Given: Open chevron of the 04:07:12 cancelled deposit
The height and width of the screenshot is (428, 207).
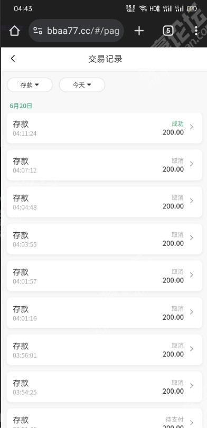Looking at the screenshot, I should coord(192,164).
